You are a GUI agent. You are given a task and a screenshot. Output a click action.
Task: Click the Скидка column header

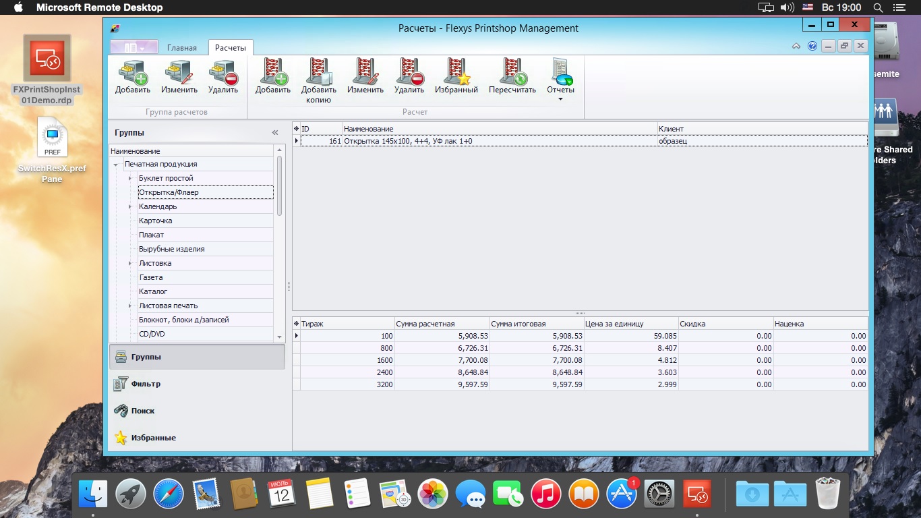click(x=725, y=324)
